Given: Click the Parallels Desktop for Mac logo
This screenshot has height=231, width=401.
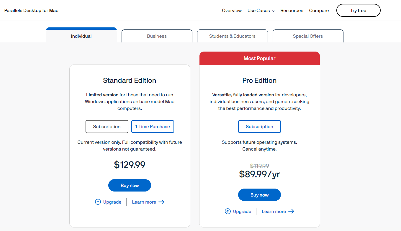Looking at the screenshot, I should 31,10.
